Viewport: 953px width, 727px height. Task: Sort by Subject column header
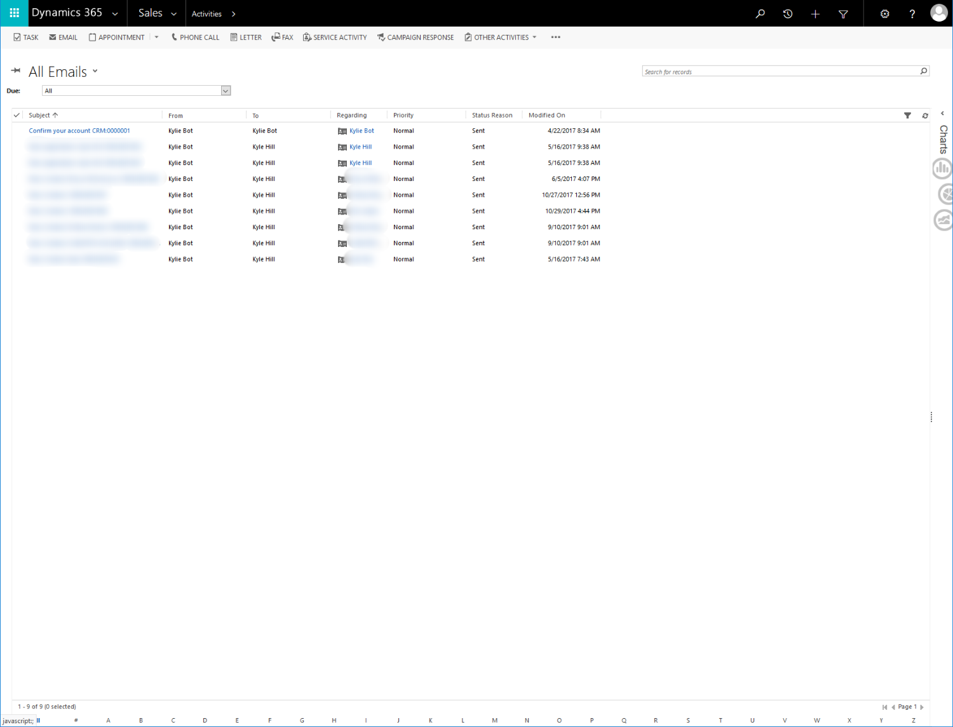[x=43, y=115]
